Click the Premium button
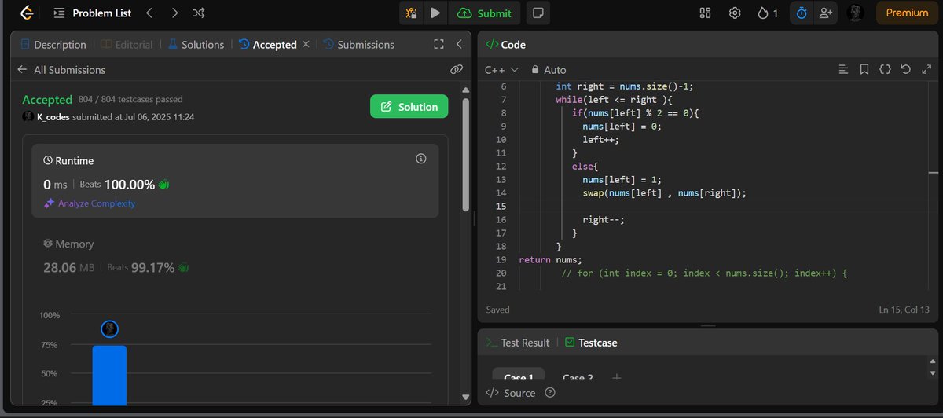This screenshot has width=943, height=418. (907, 13)
